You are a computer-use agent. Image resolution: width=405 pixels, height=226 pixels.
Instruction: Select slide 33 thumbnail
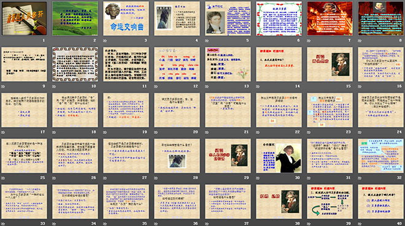[25, 201]
